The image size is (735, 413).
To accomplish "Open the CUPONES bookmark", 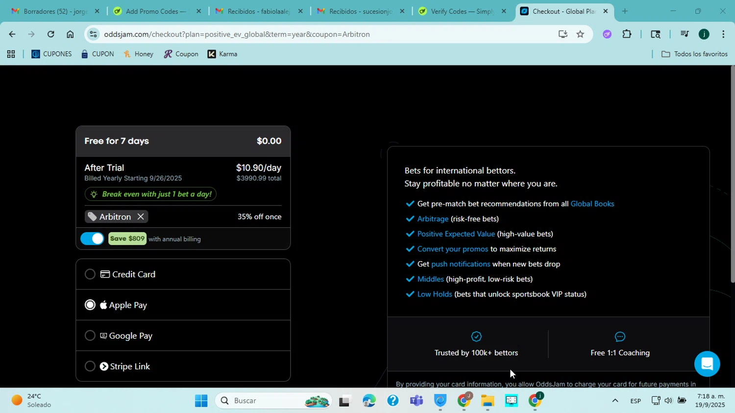I will 51,54.
